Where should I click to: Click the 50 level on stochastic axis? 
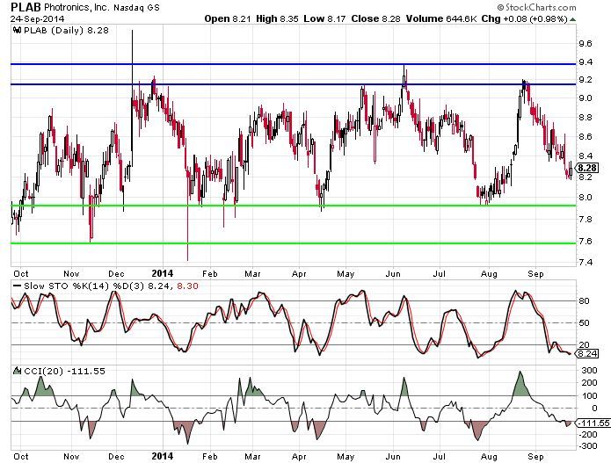(584, 322)
